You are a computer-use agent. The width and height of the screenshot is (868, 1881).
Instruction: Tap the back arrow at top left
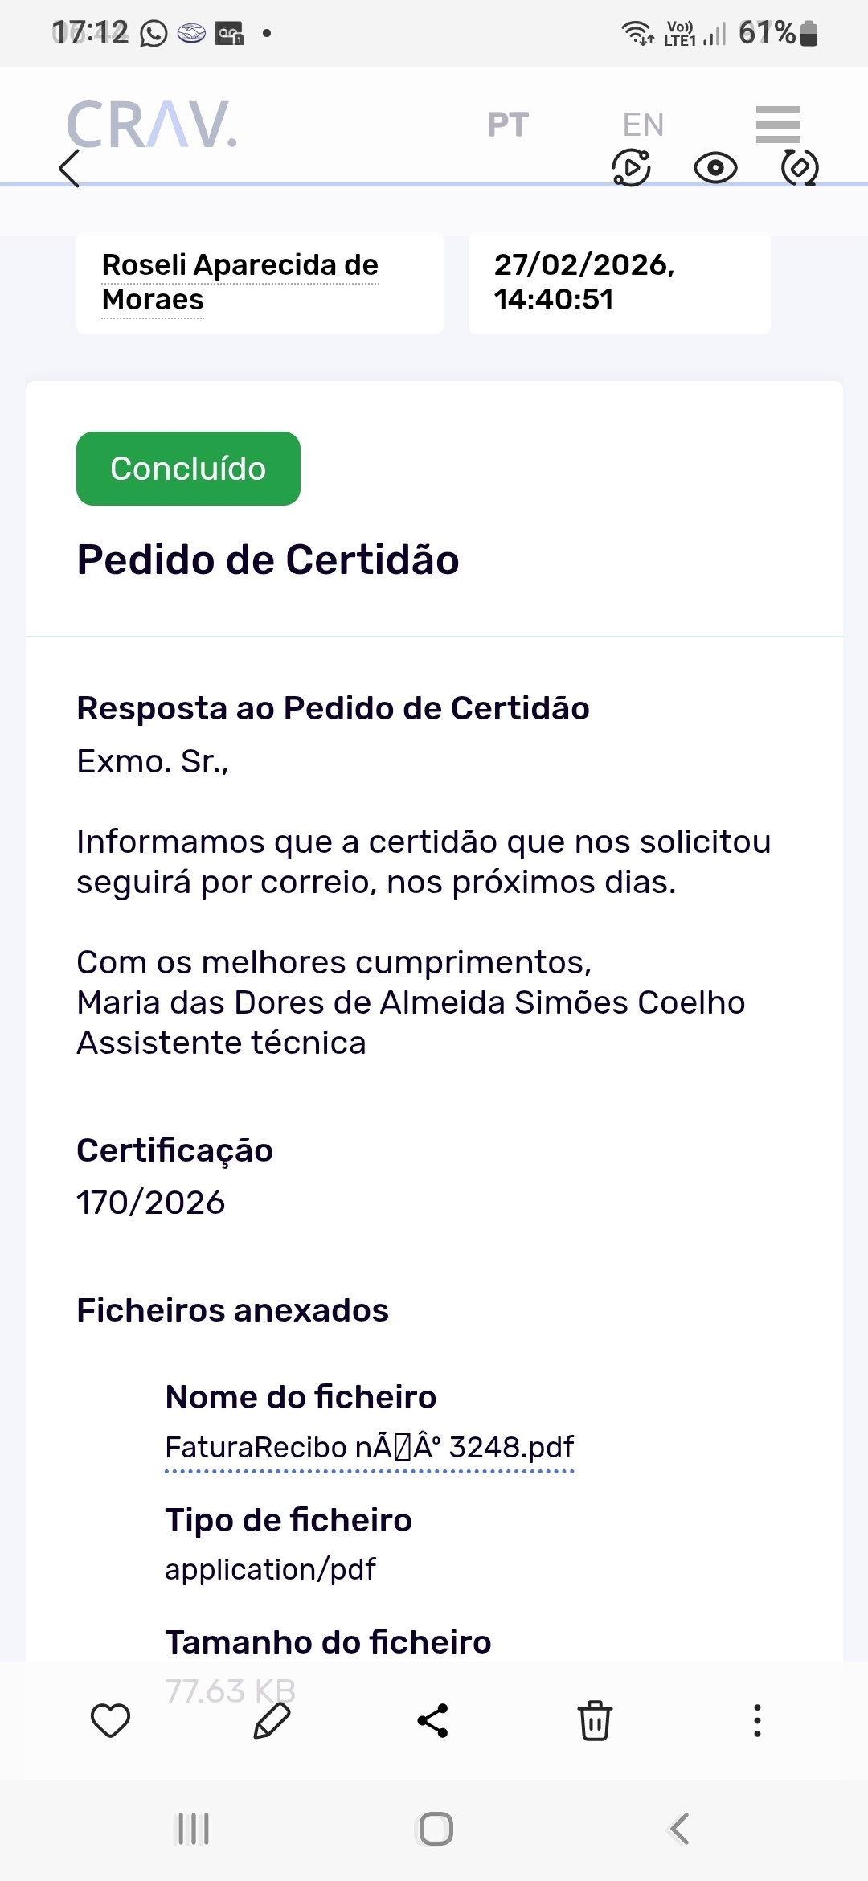tap(70, 169)
